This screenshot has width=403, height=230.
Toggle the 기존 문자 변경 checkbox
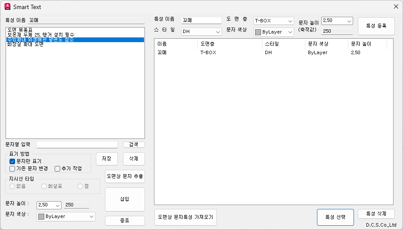12,169
